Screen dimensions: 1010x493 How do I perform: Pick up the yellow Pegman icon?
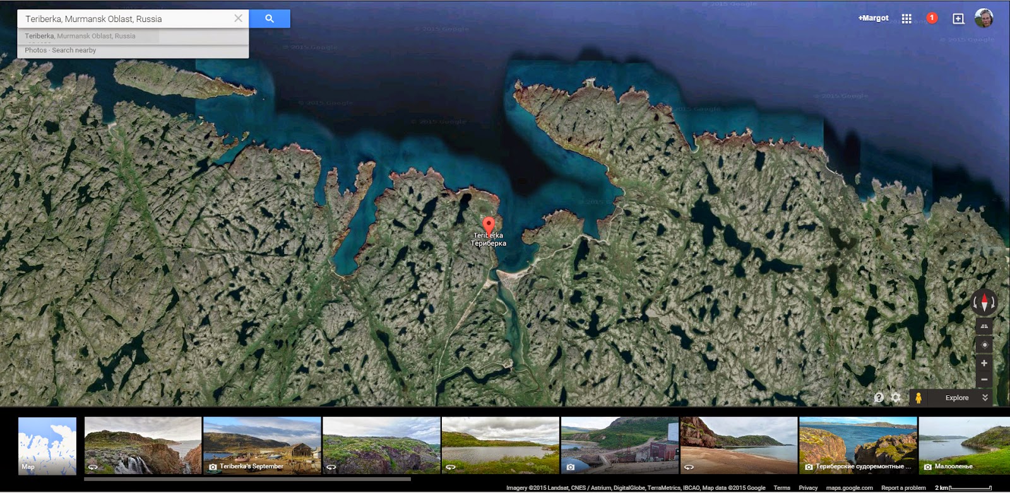click(918, 398)
